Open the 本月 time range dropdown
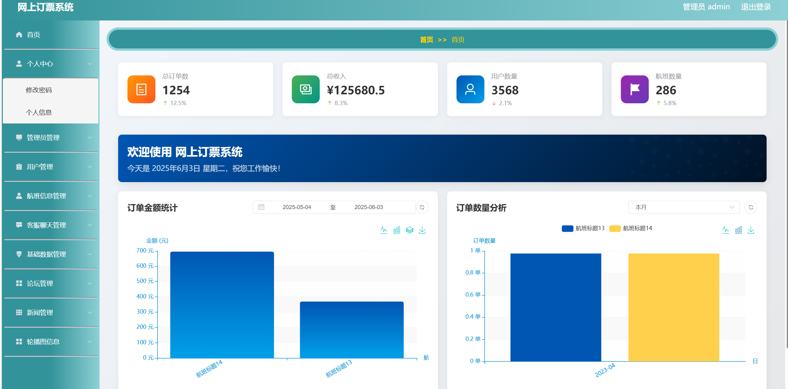The height and width of the screenshot is (389, 788). click(x=684, y=207)
